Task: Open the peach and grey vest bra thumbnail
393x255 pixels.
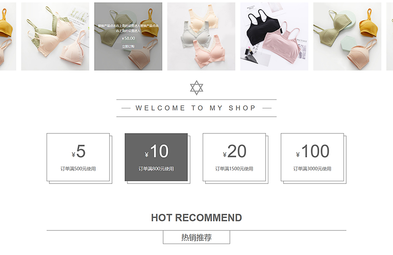Action: (x=201, y=37)
